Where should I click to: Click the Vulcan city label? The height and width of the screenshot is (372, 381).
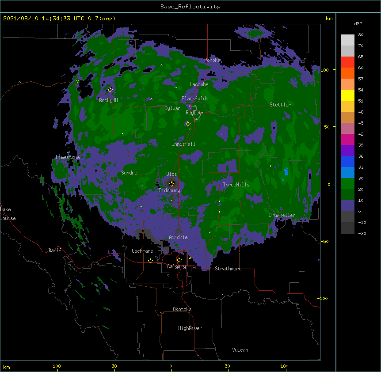(x=240, y=350)
